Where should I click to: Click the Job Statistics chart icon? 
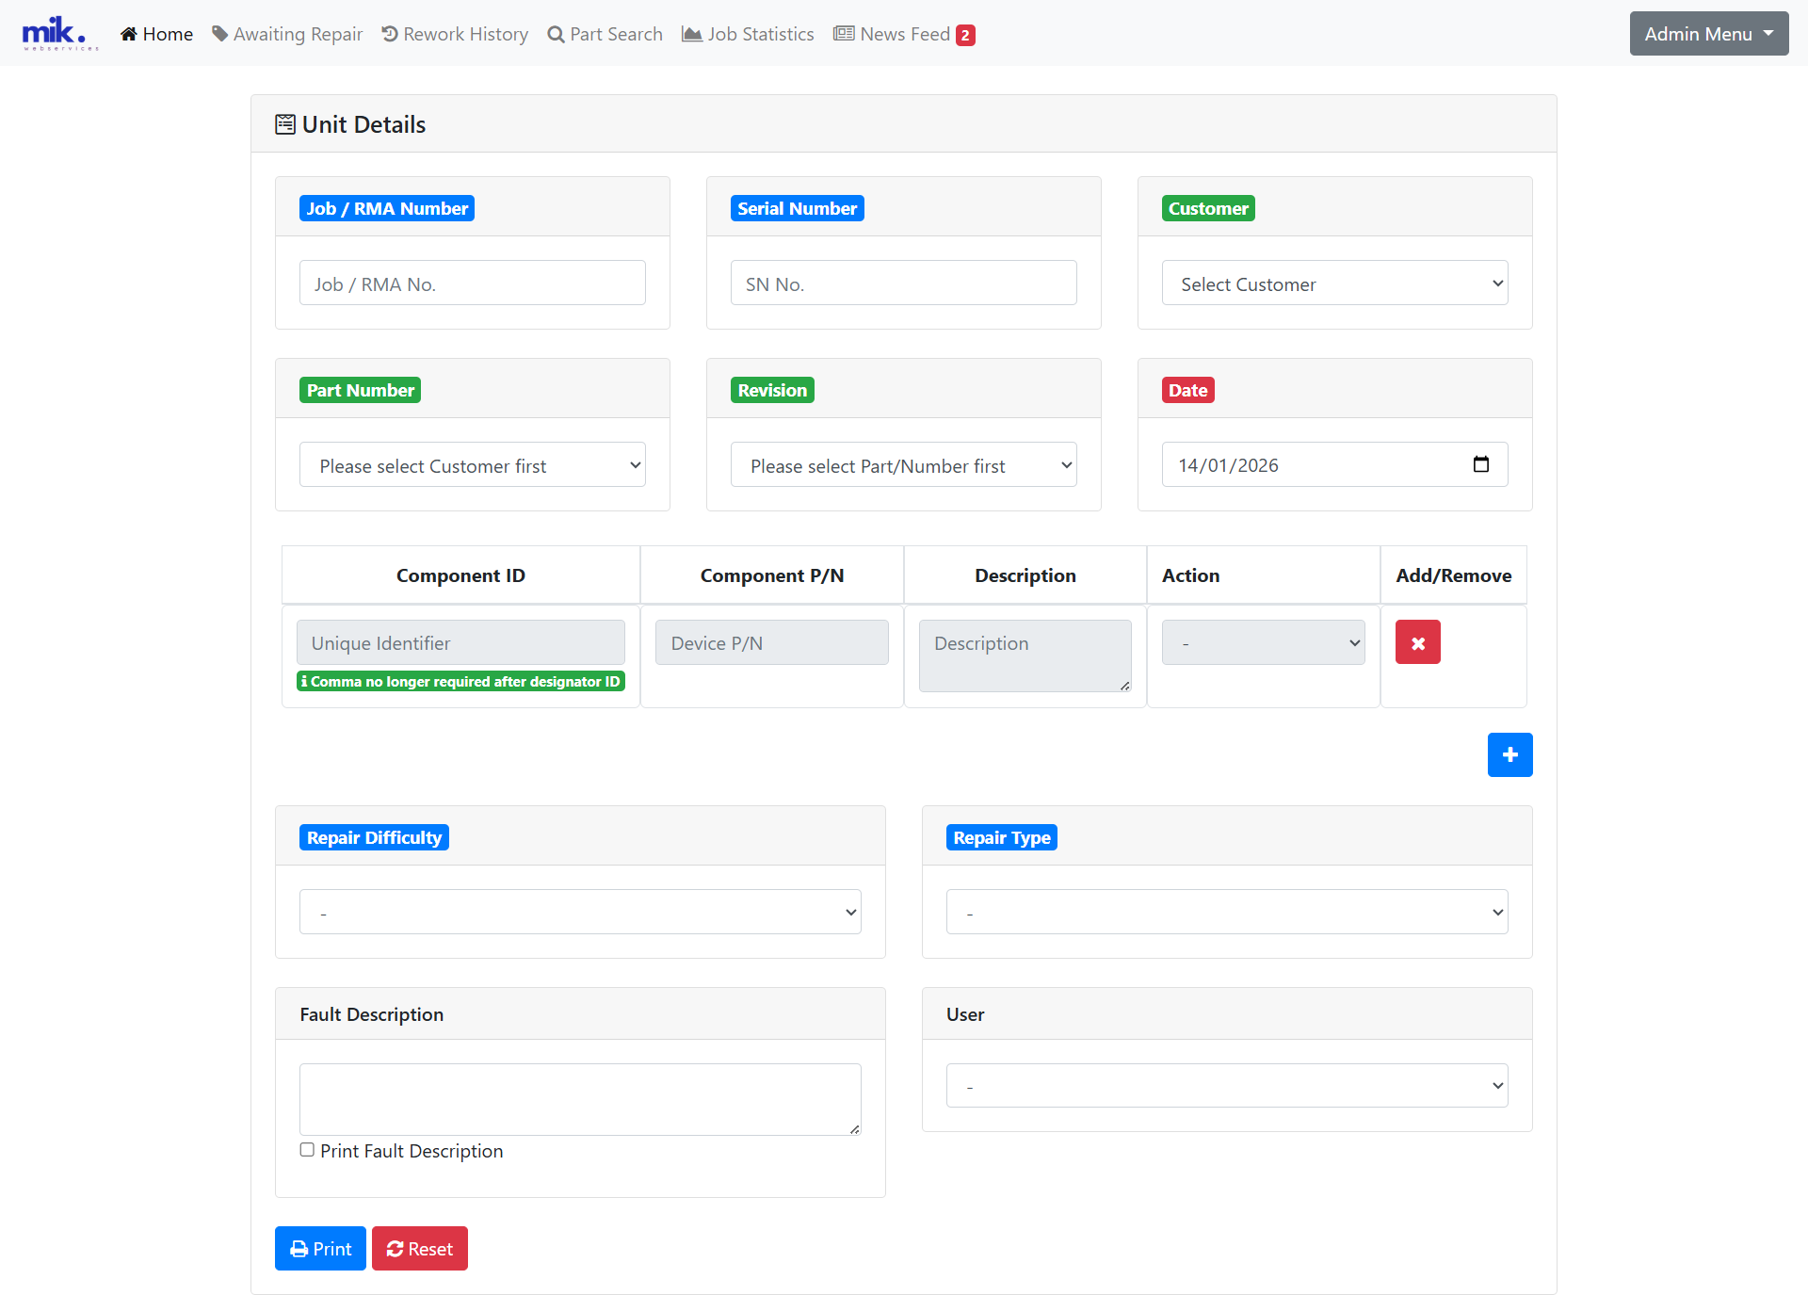691,34
